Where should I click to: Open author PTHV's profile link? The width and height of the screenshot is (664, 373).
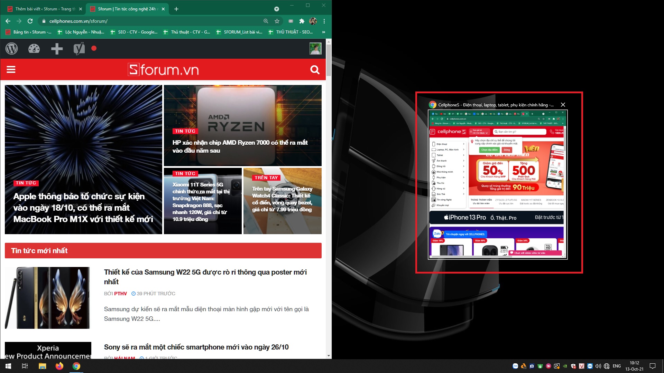point(120,294)
